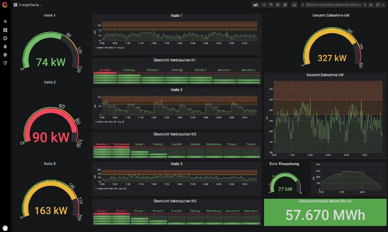Open Explore compass icon in sidebar
The height and width of the screenshot is (232, 388).
tap(5, 38)
